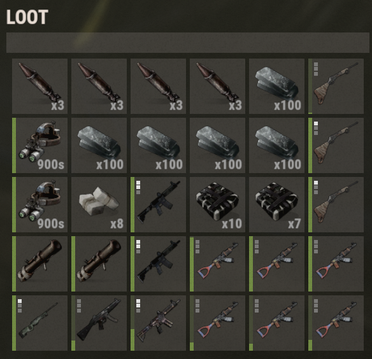This screenshot has width=372, height=359.
Task: Select the sulfur stack x8 item
Action: click(99, 204)
